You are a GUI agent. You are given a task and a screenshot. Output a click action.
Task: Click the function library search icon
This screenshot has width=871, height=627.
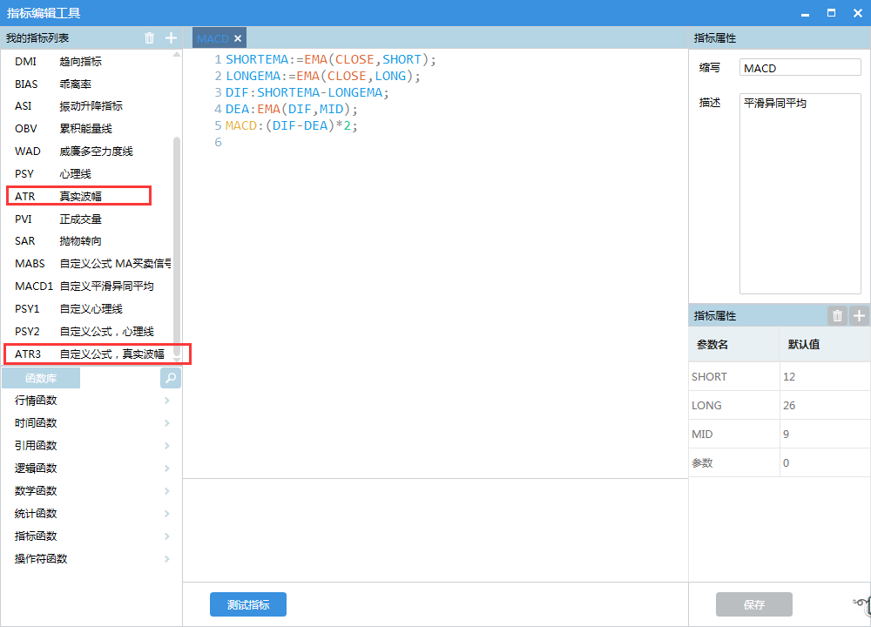[171, 378]
